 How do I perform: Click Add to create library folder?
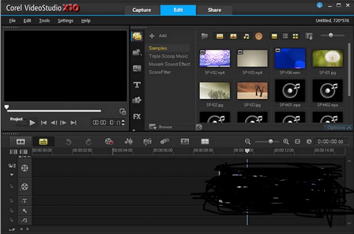(x=158, y=36)
